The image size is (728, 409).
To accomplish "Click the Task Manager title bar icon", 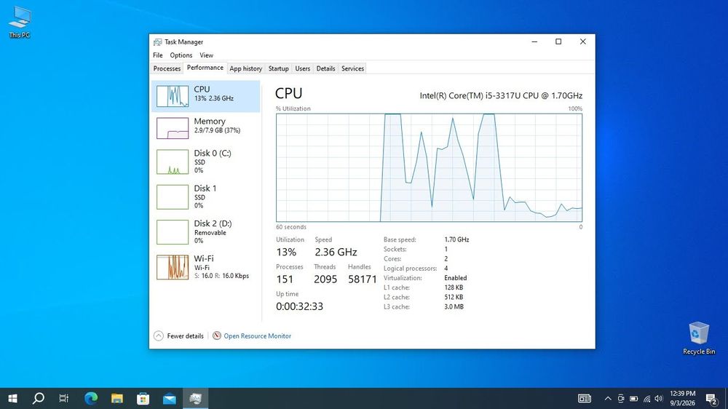I will tap(158, 41).
